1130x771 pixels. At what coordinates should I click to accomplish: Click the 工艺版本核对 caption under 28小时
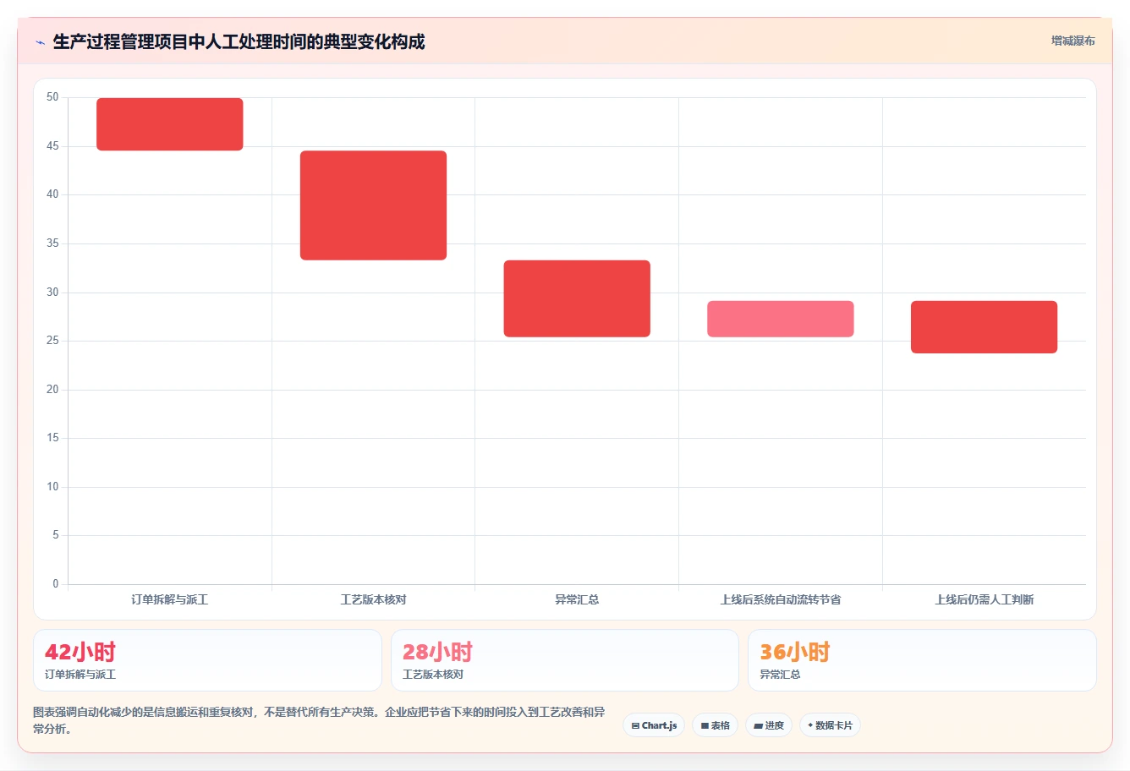[433, 675]
